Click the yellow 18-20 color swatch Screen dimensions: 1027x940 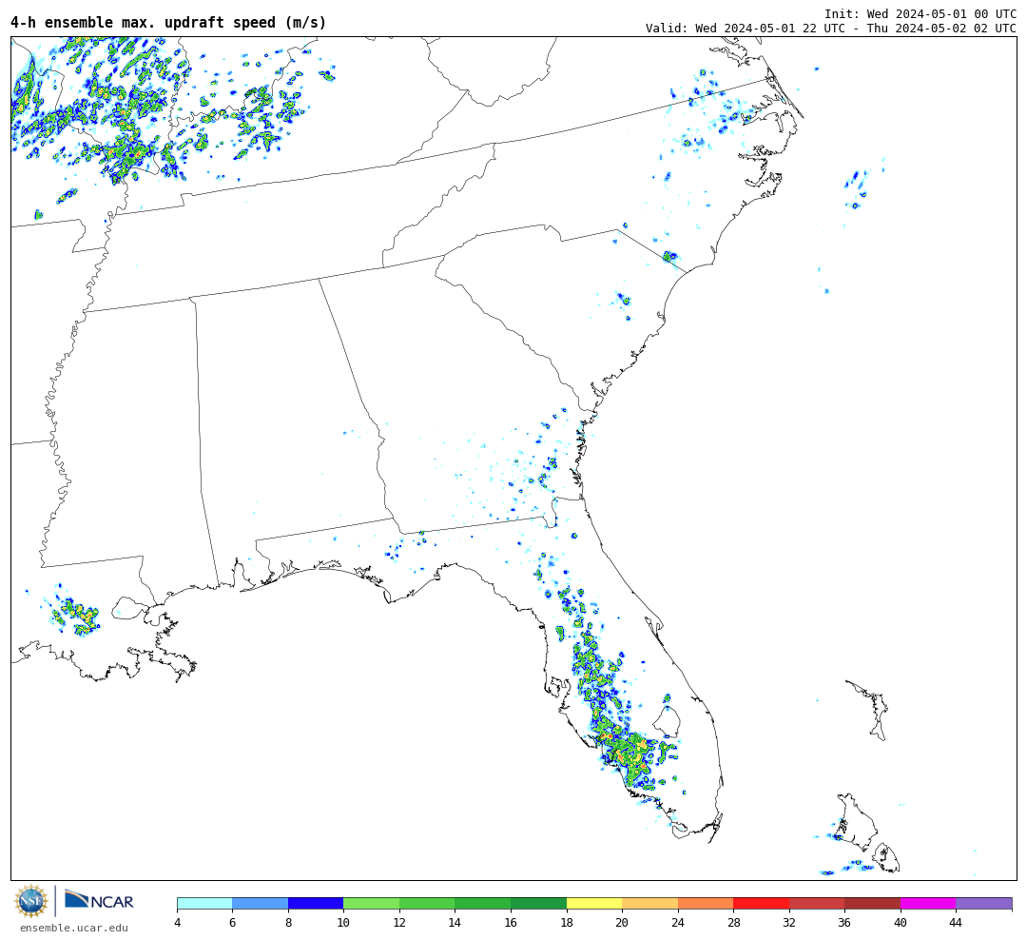[594, 903]
